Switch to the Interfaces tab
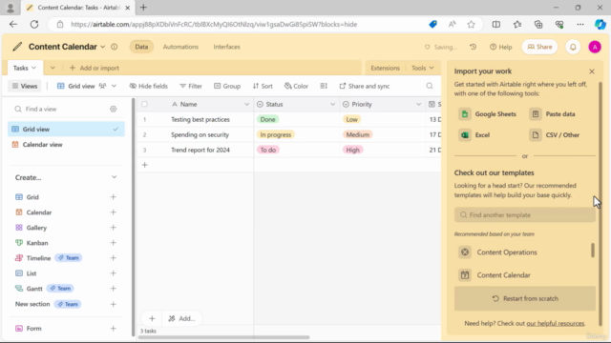Screen dimensions: 611x343 226,47
